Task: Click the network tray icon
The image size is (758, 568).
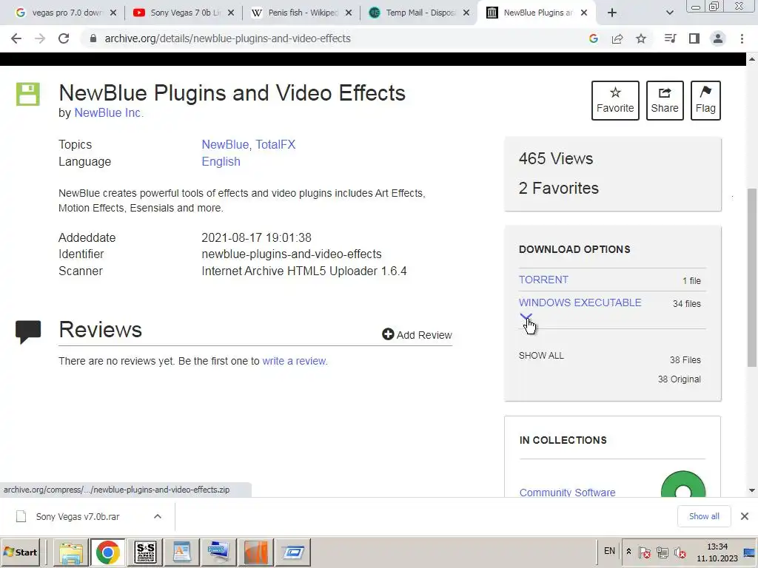Action: click(x=662, y=552)
